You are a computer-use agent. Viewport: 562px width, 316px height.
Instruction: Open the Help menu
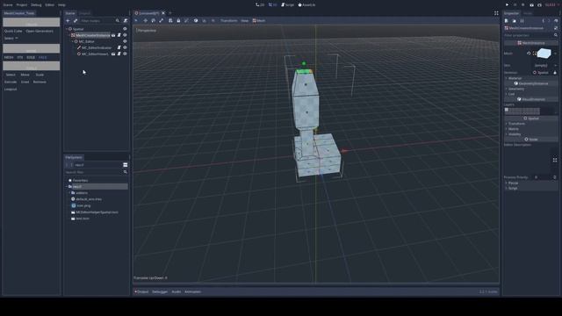[61, 5]
